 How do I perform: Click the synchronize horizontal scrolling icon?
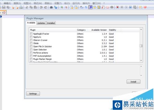point(76,7)
